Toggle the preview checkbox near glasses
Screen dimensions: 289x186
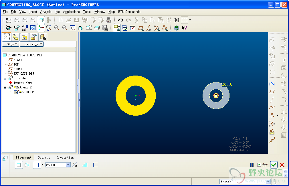click(259, 165)
